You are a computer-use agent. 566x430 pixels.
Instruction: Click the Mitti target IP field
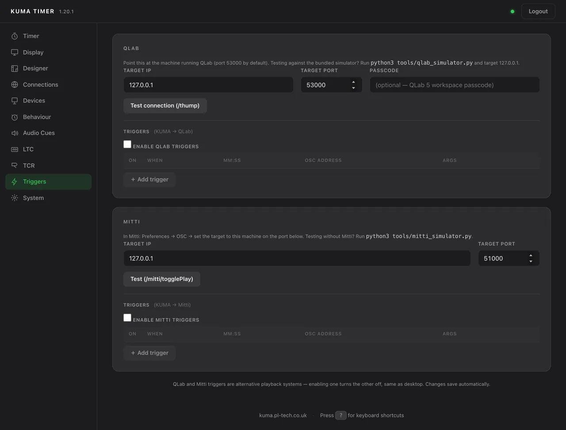297,258
